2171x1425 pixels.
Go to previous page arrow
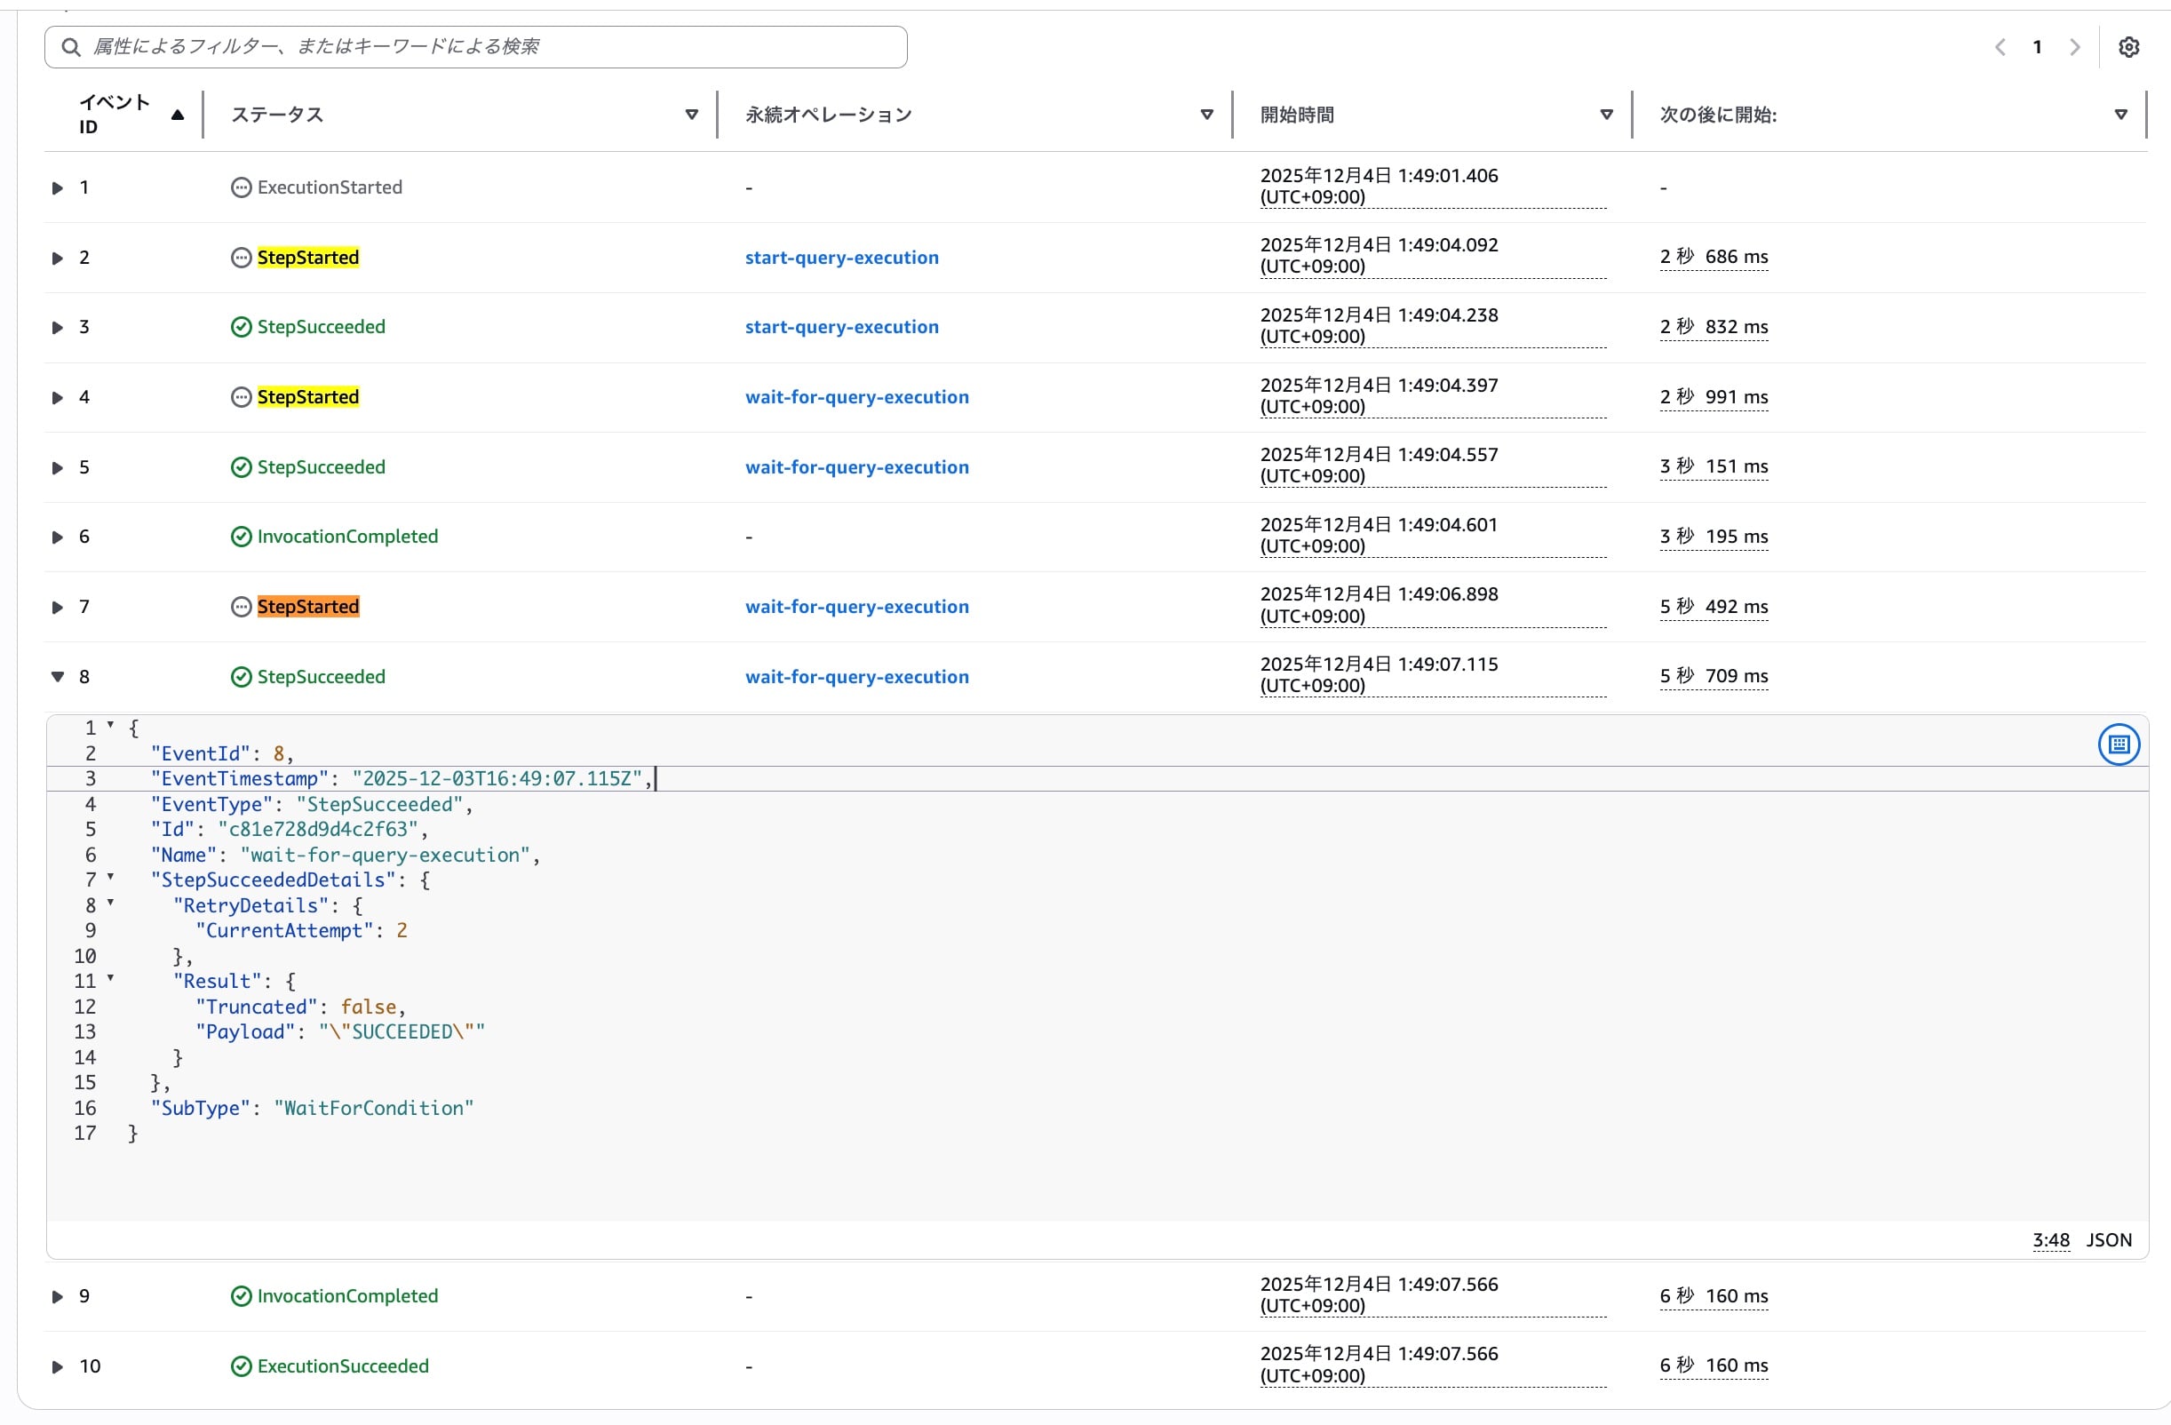(2000, 47)
